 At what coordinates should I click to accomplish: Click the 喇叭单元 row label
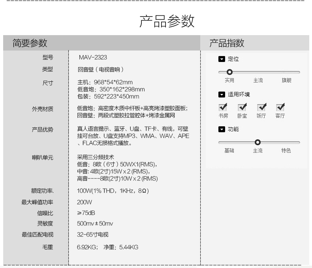click(43, 157)
